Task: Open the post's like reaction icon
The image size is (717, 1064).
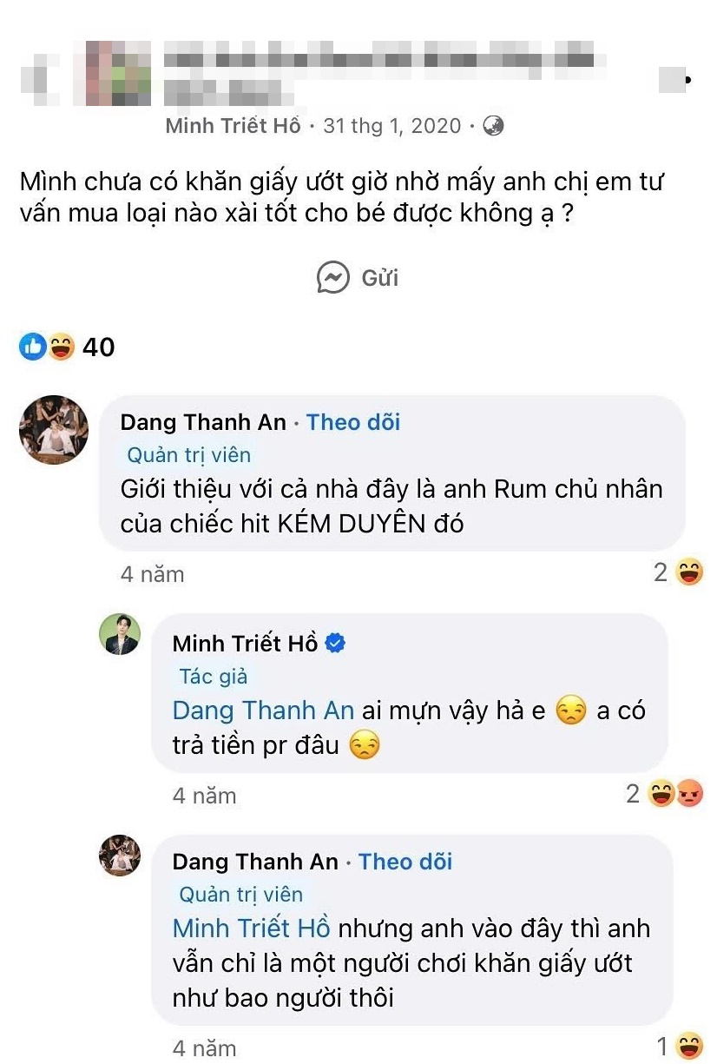Action: [x=32, y=347]
